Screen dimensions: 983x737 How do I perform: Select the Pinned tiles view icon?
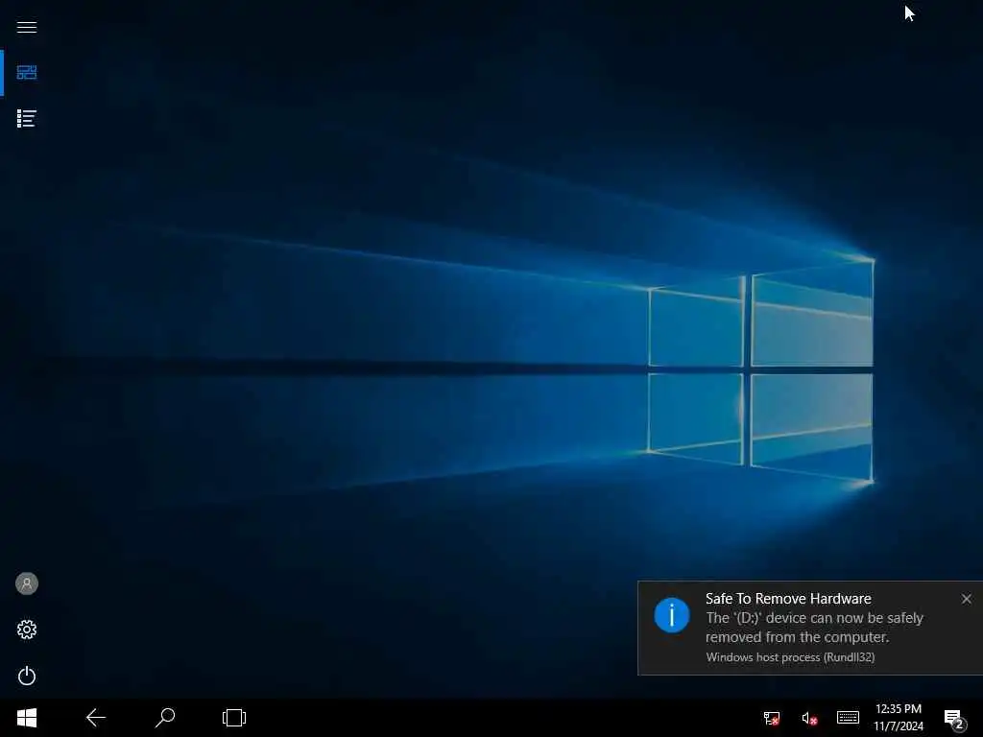click(x=26, y=73)
